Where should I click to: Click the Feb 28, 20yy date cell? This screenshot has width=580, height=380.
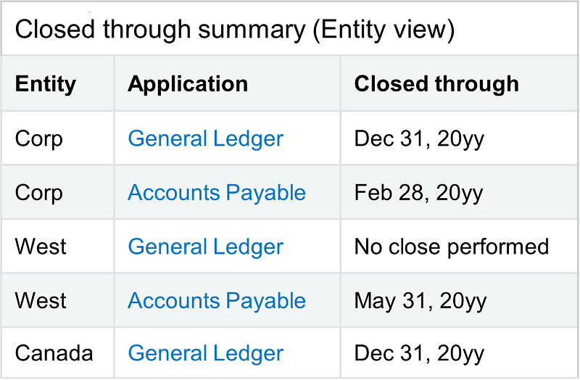click(419, 193)
